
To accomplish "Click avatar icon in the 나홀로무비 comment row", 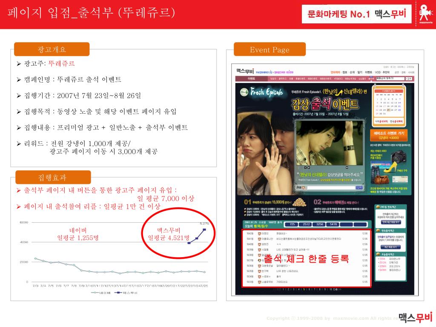I will pyautogui.click(x=259, y=282).
